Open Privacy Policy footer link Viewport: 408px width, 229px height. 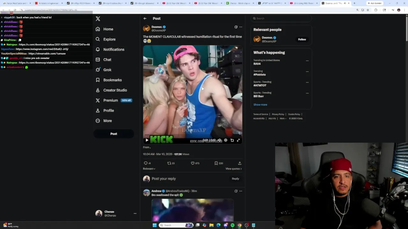click(278, 114)
